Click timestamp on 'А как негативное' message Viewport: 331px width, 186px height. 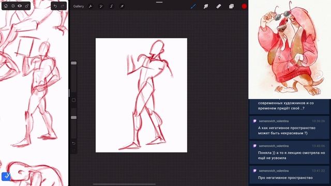[x=319, y=121]
